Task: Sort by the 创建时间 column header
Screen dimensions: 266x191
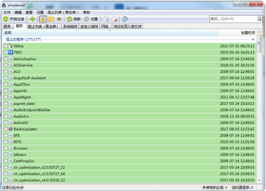Action: [248, 33]
